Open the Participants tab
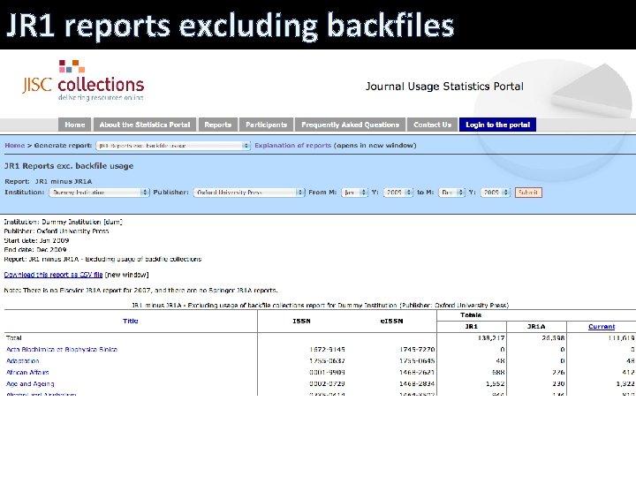This screenshot has height=477, width=636. coord(266,125)
